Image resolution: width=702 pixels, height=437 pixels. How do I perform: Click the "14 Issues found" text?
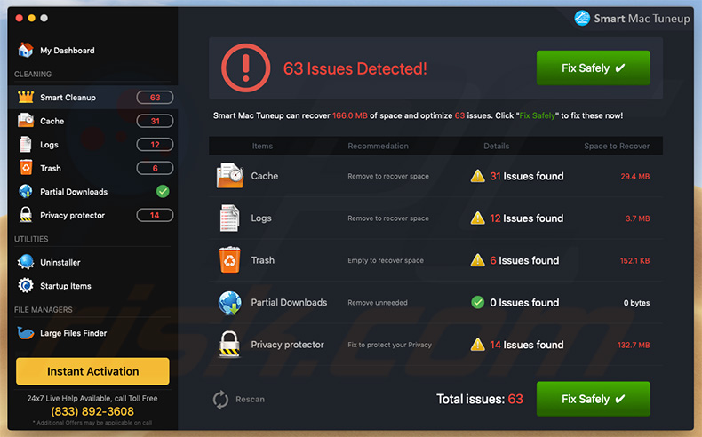526,345
